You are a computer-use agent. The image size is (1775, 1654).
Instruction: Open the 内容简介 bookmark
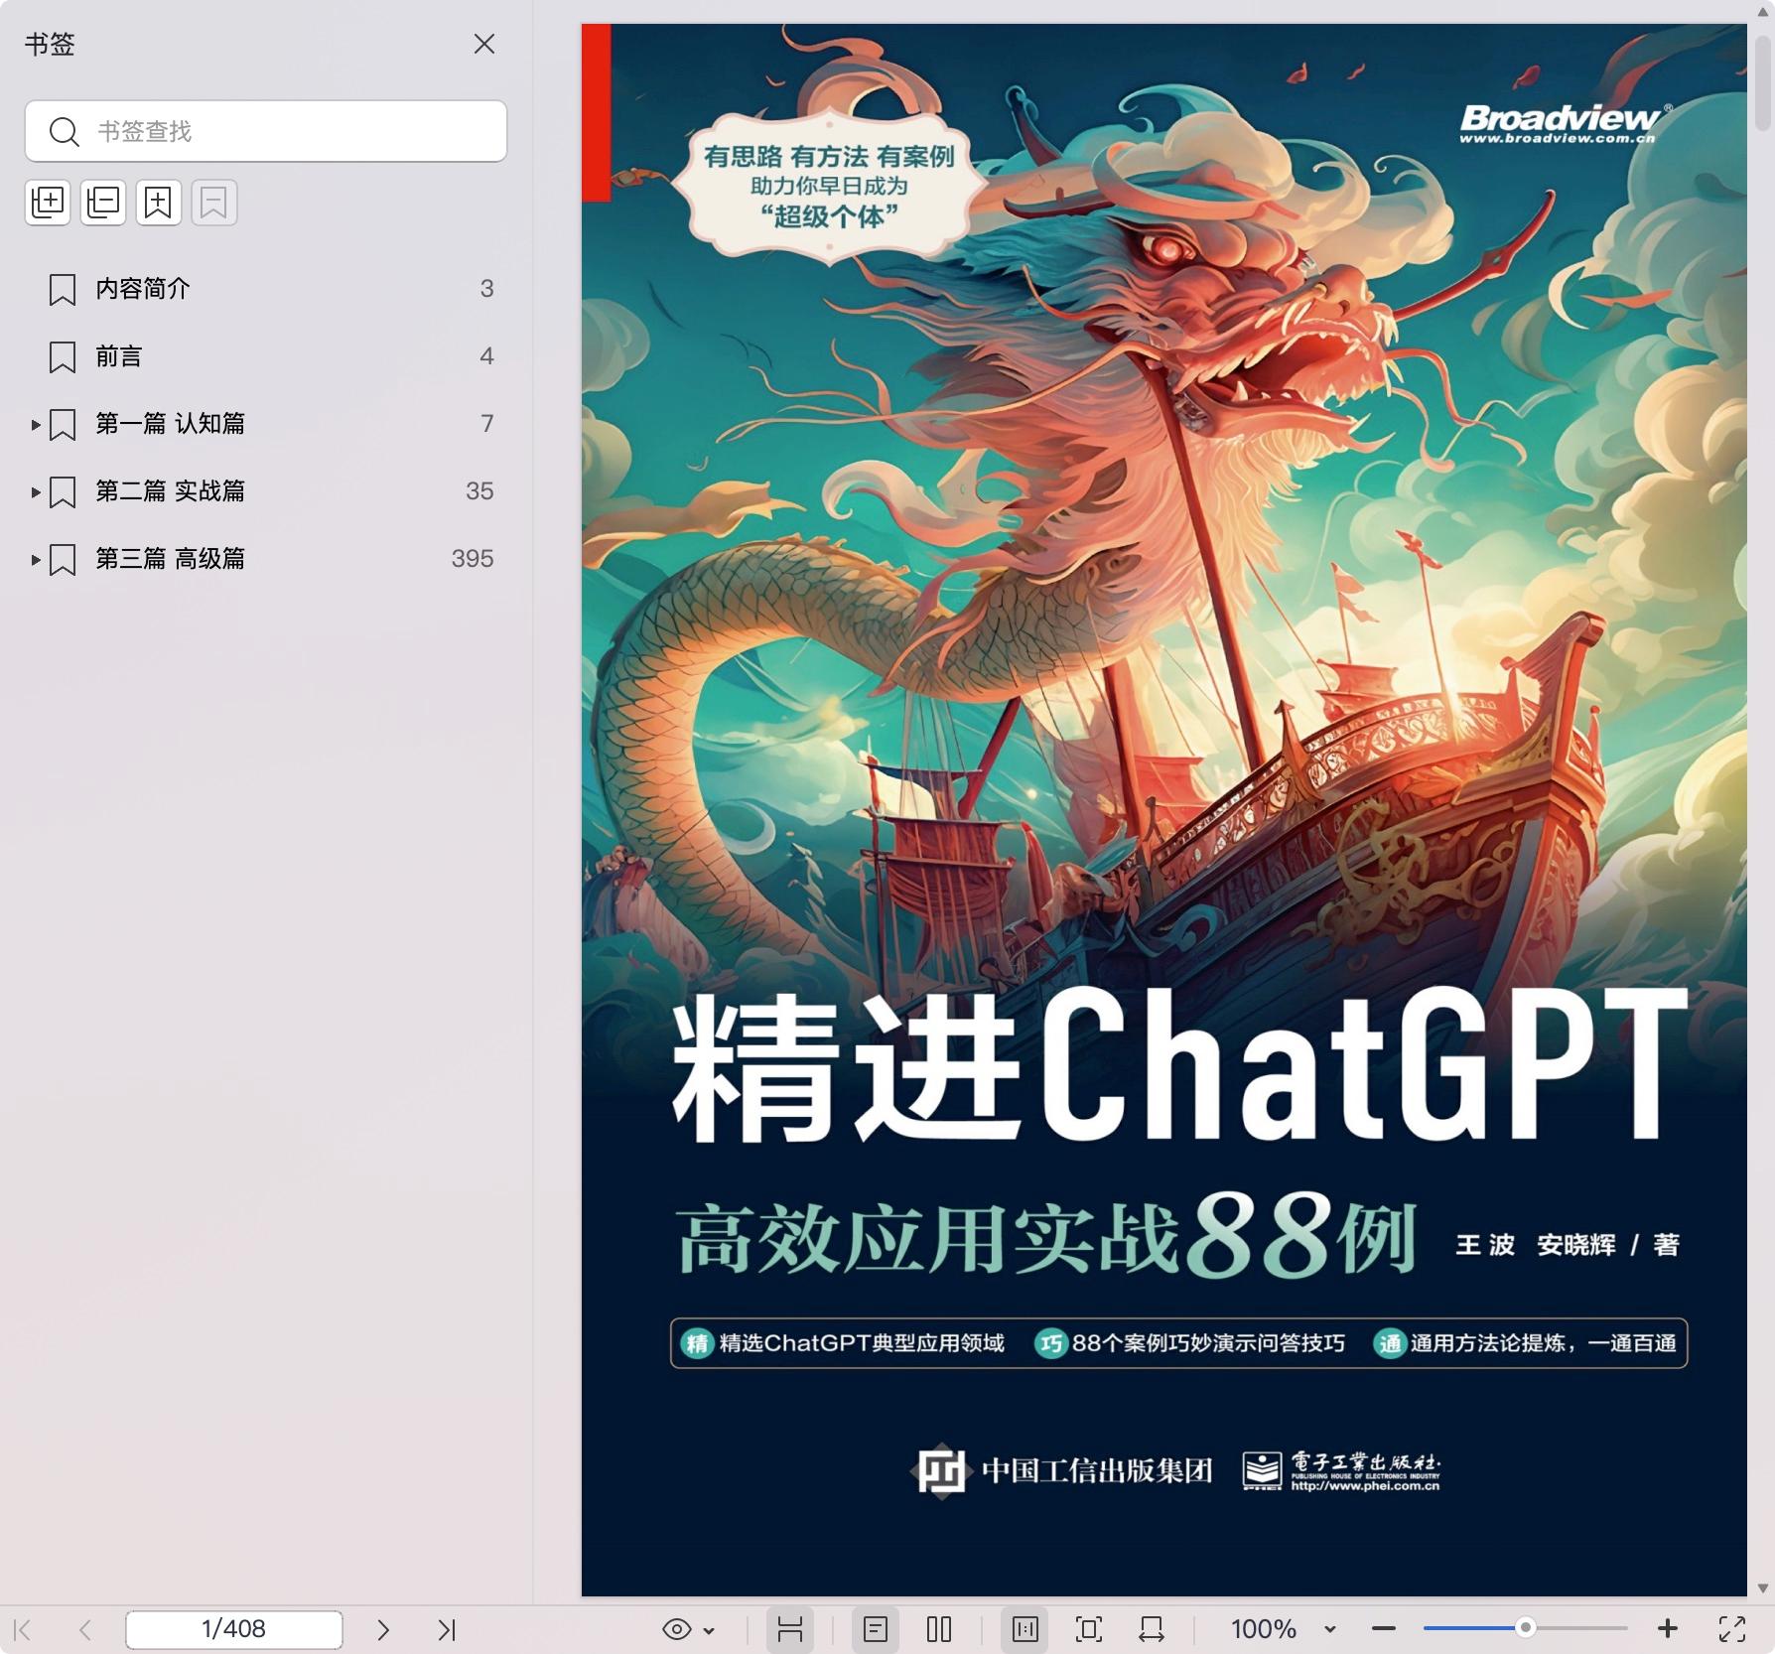tap(143, 289)
